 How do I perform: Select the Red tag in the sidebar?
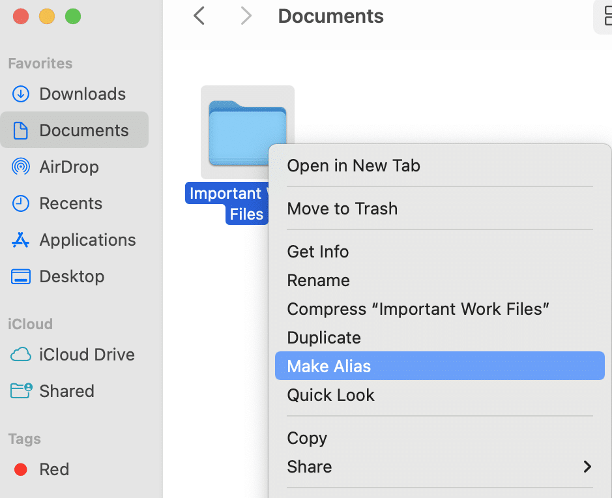(x=54, y=469)
